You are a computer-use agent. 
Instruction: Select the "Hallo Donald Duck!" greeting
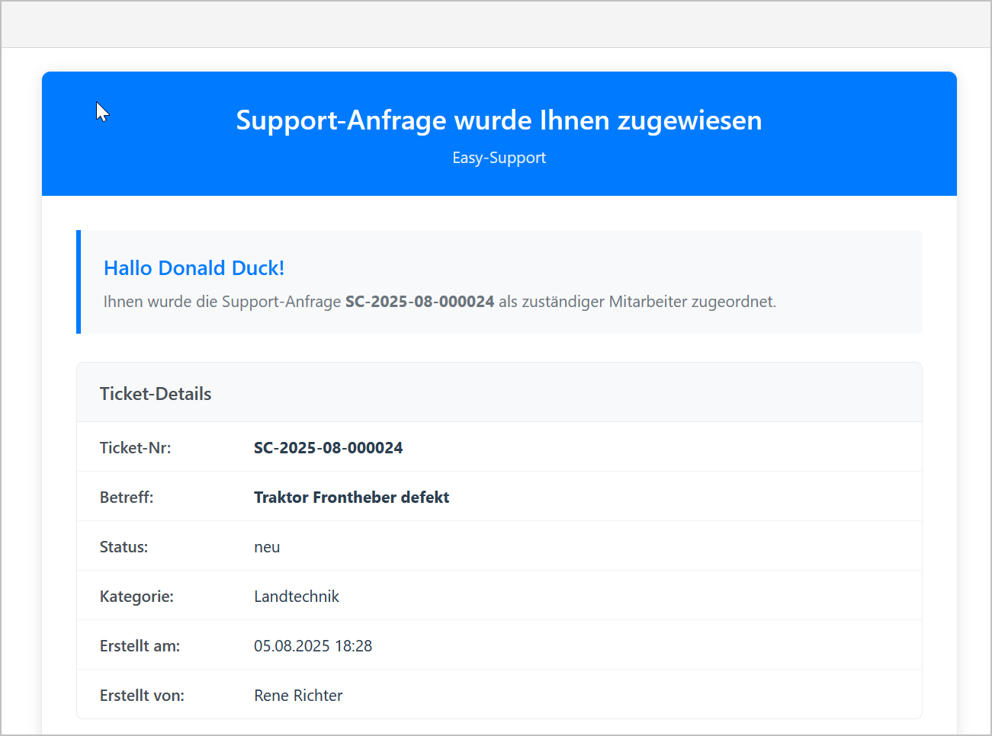click(x=194, y=268)
